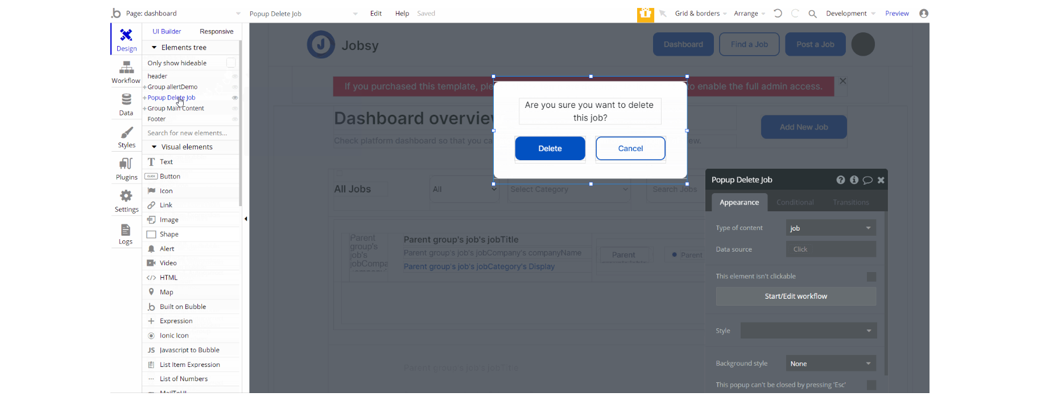Open the Workflow tab in sidebar
Viewport: 1041px width, 401px height.
point(126,73)
